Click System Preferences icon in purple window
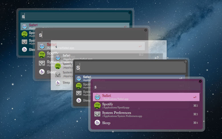 [97, 114]
